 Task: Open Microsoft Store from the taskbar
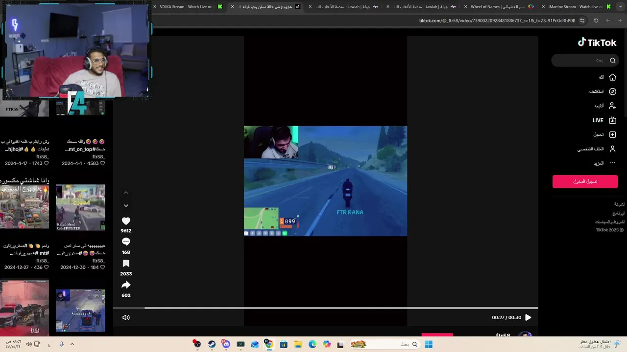click(x=284, y=345)
